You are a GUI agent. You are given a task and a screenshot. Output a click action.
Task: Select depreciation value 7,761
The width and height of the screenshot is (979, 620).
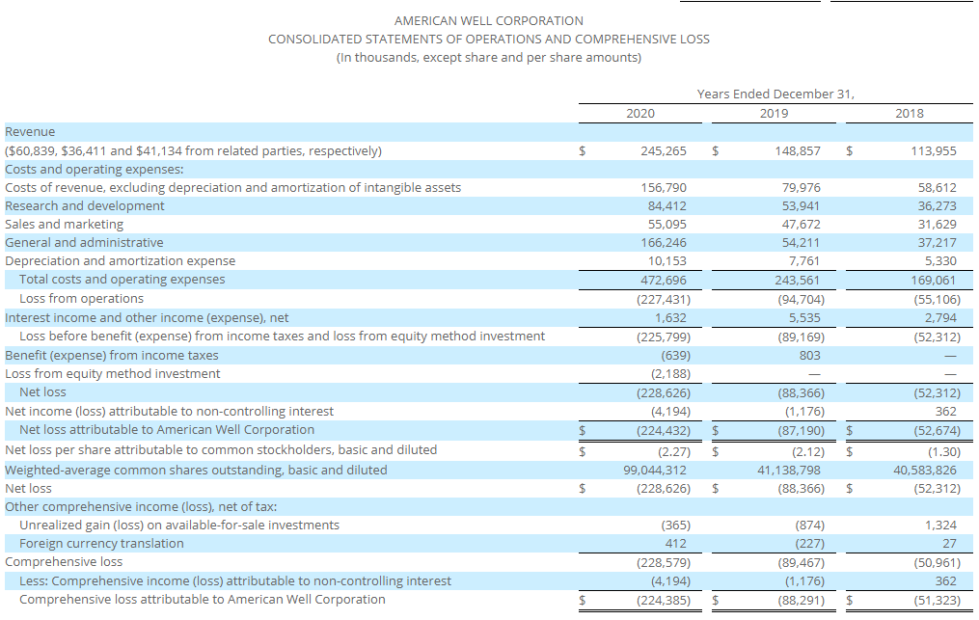(x=804, y=261)
